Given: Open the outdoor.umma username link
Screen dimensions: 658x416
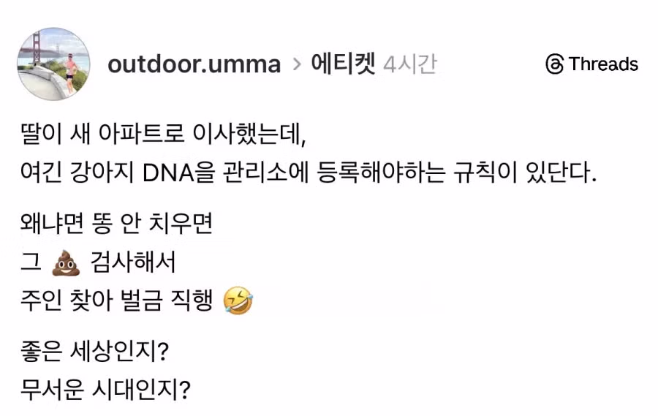Looking at the screenshot, I should tap(194, 64).
